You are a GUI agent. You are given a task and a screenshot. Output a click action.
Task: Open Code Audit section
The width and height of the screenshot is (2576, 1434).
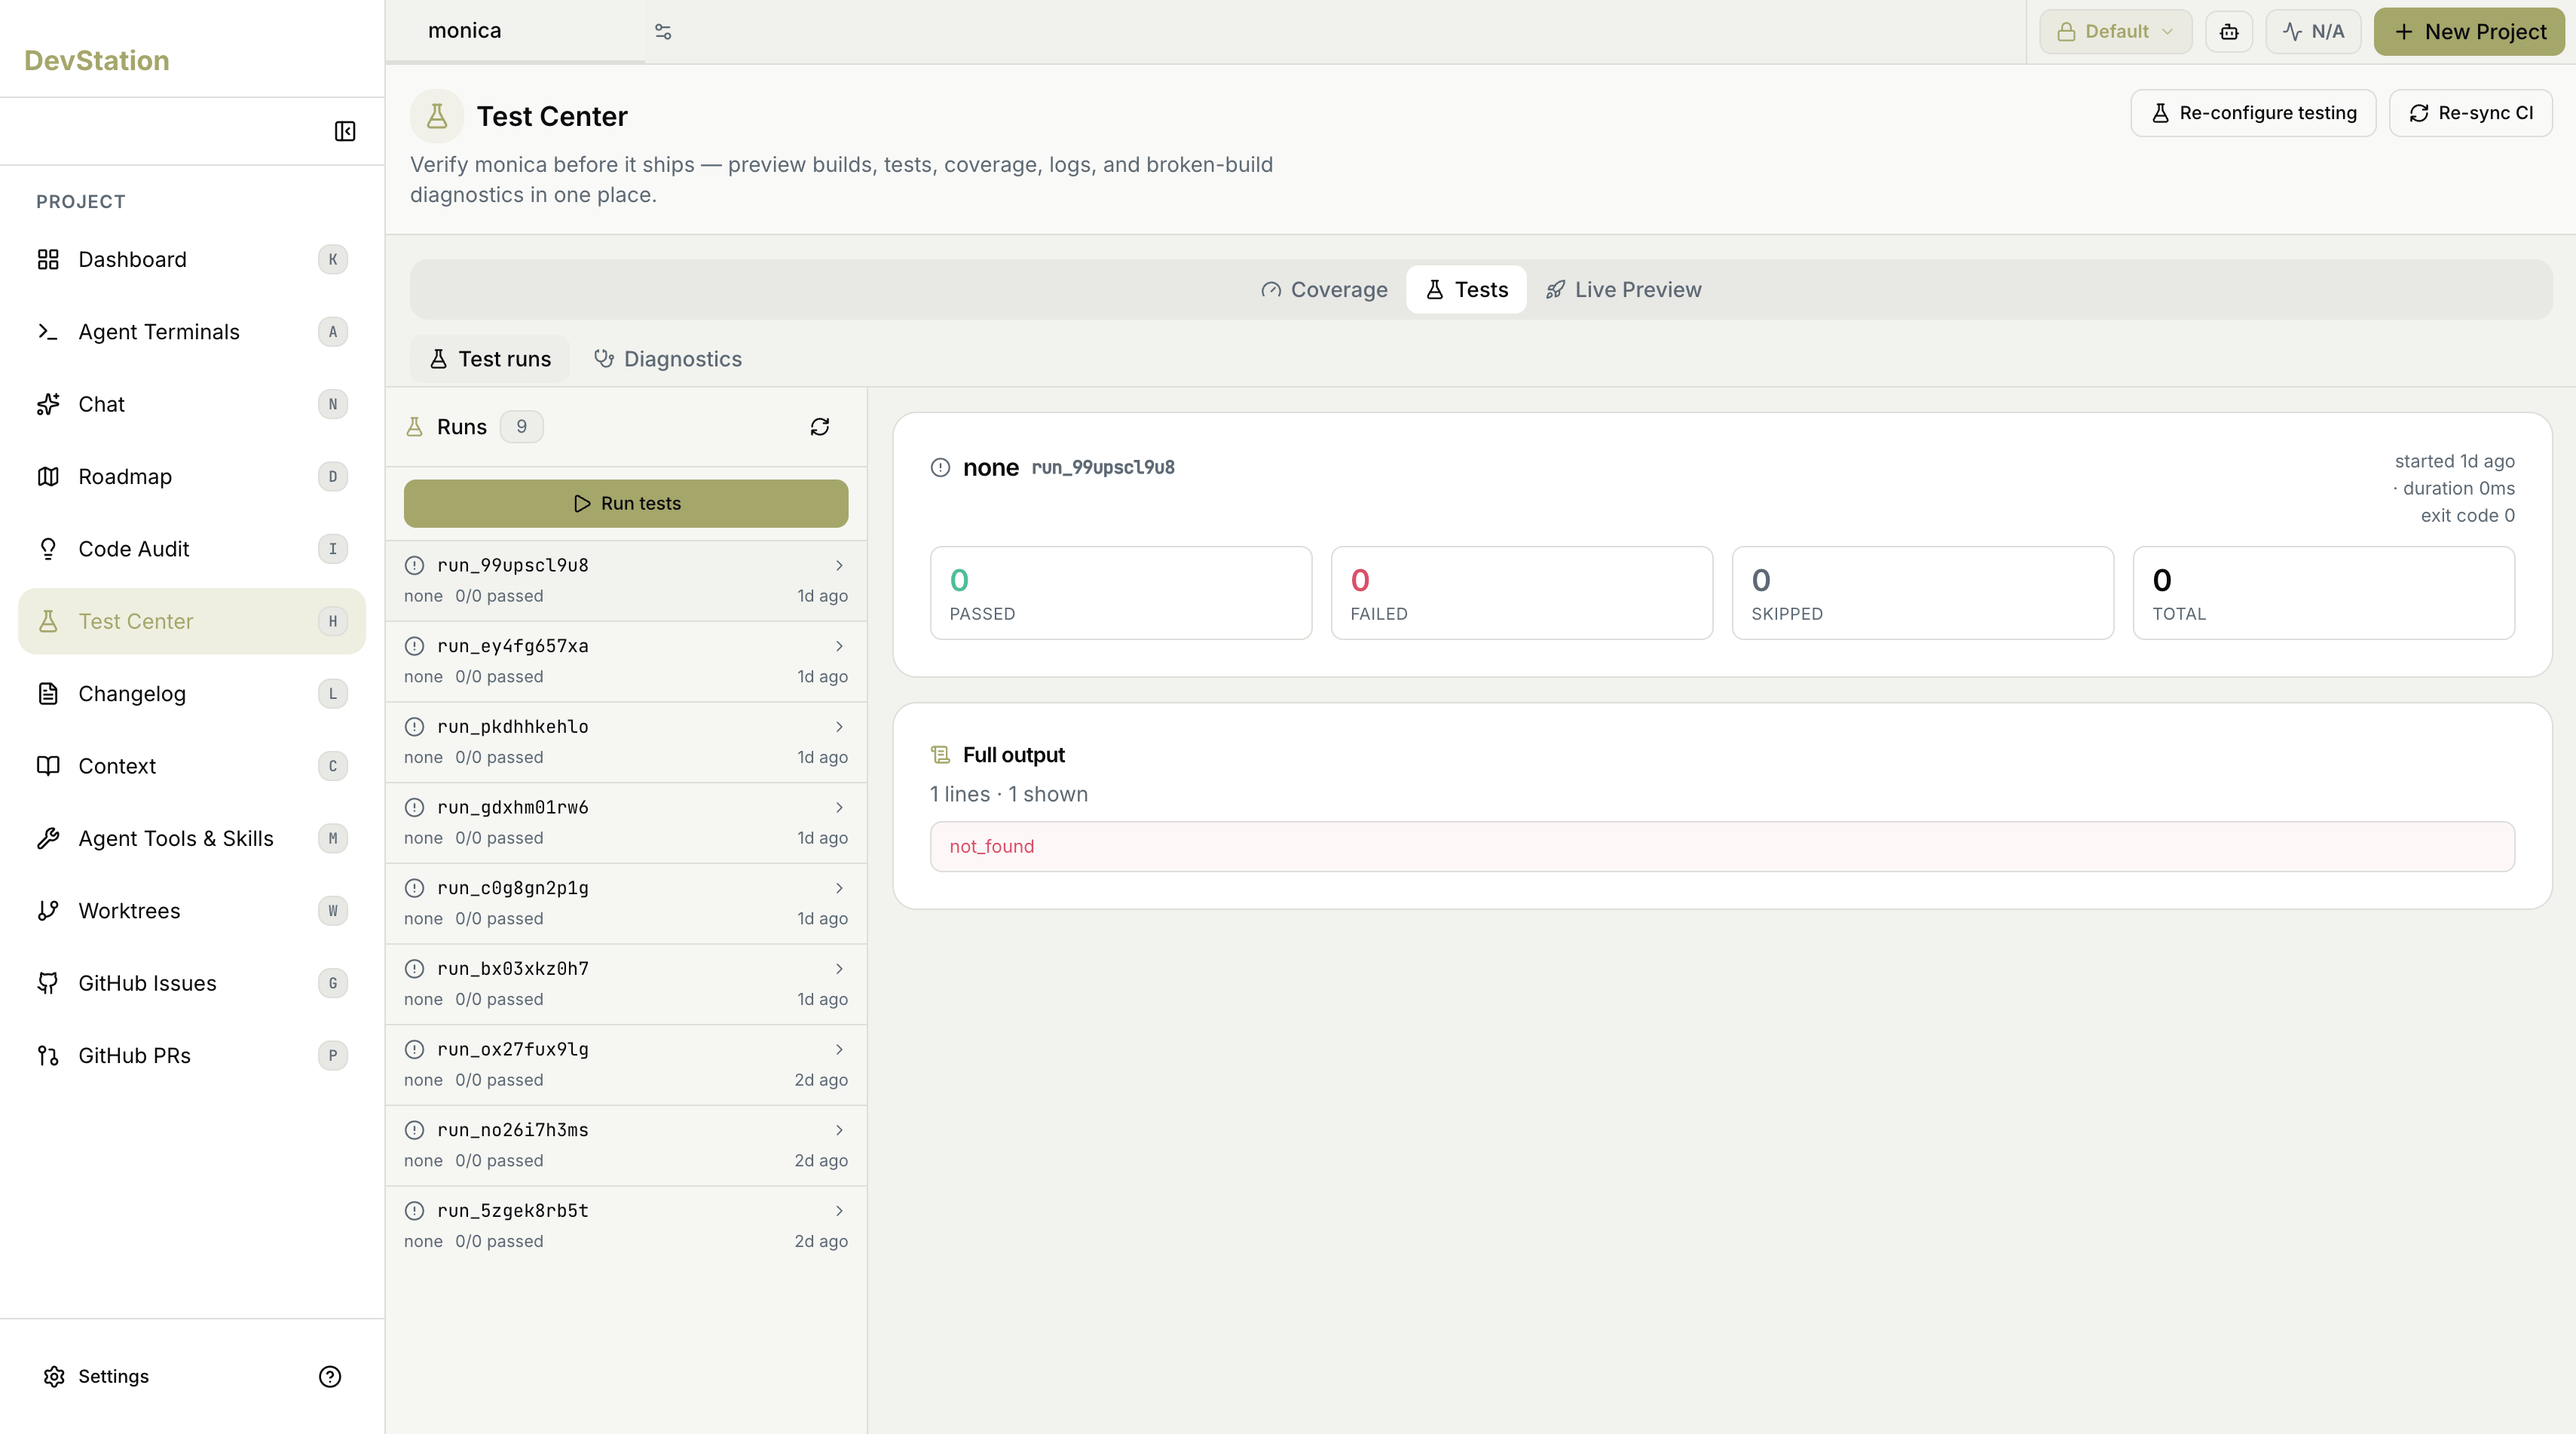click(x=192, y=548)
